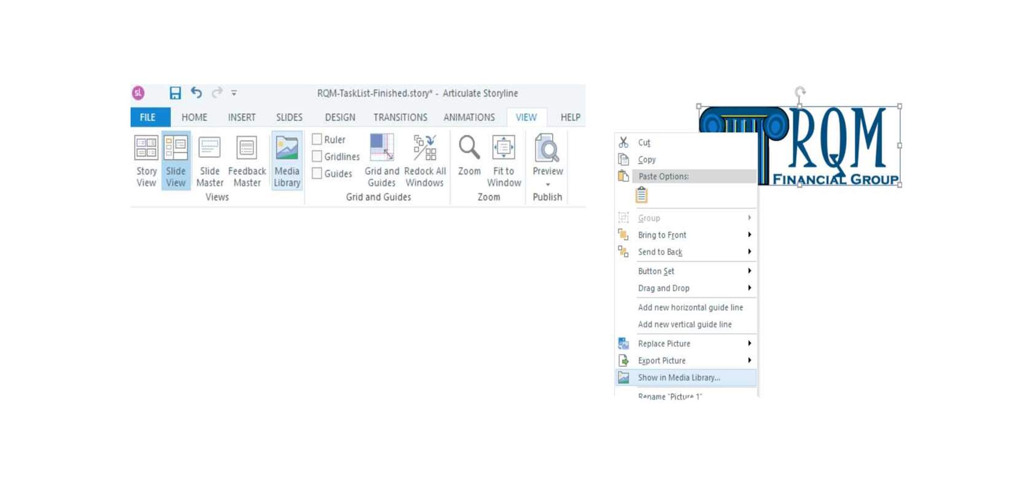This screenshot has height=485, width=1033.
Task: Select Add new vertical guide line
Action: click(x=686, y=324)
